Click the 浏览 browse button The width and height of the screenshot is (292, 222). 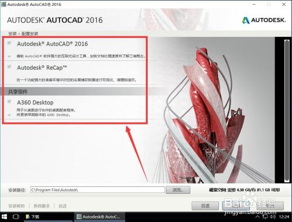point(178,190)
